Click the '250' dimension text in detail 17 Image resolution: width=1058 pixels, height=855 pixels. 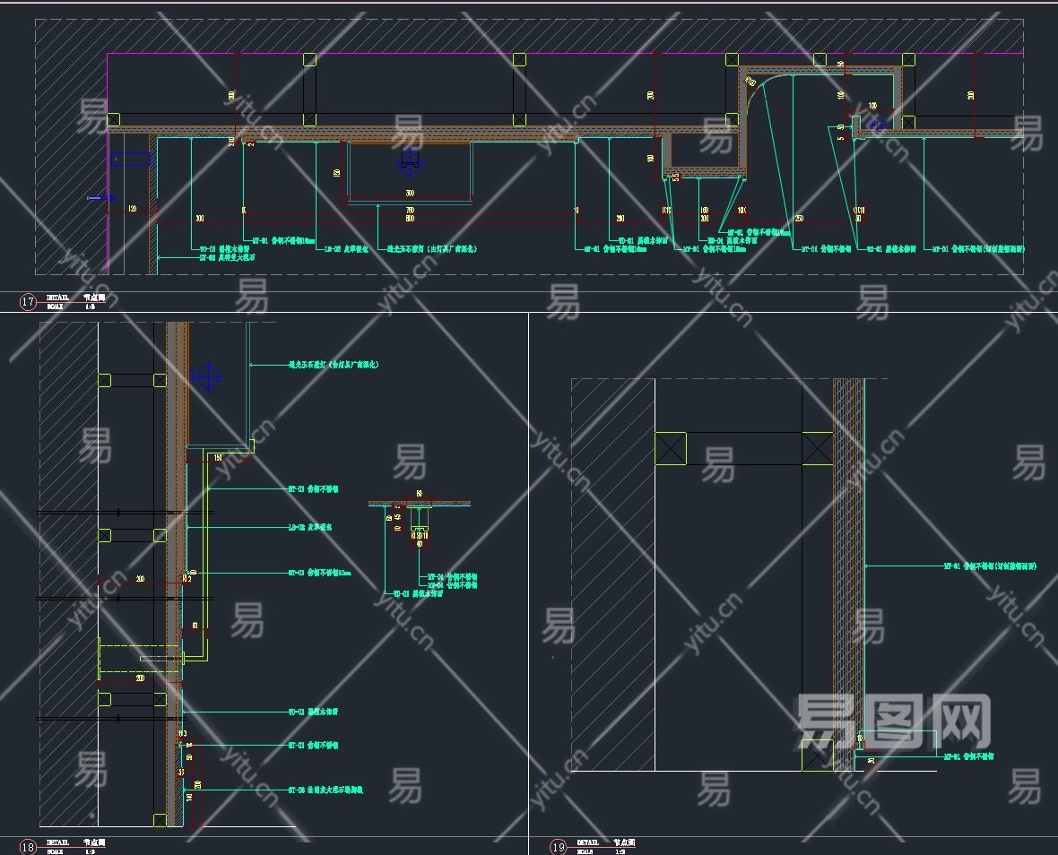[800, 219]
